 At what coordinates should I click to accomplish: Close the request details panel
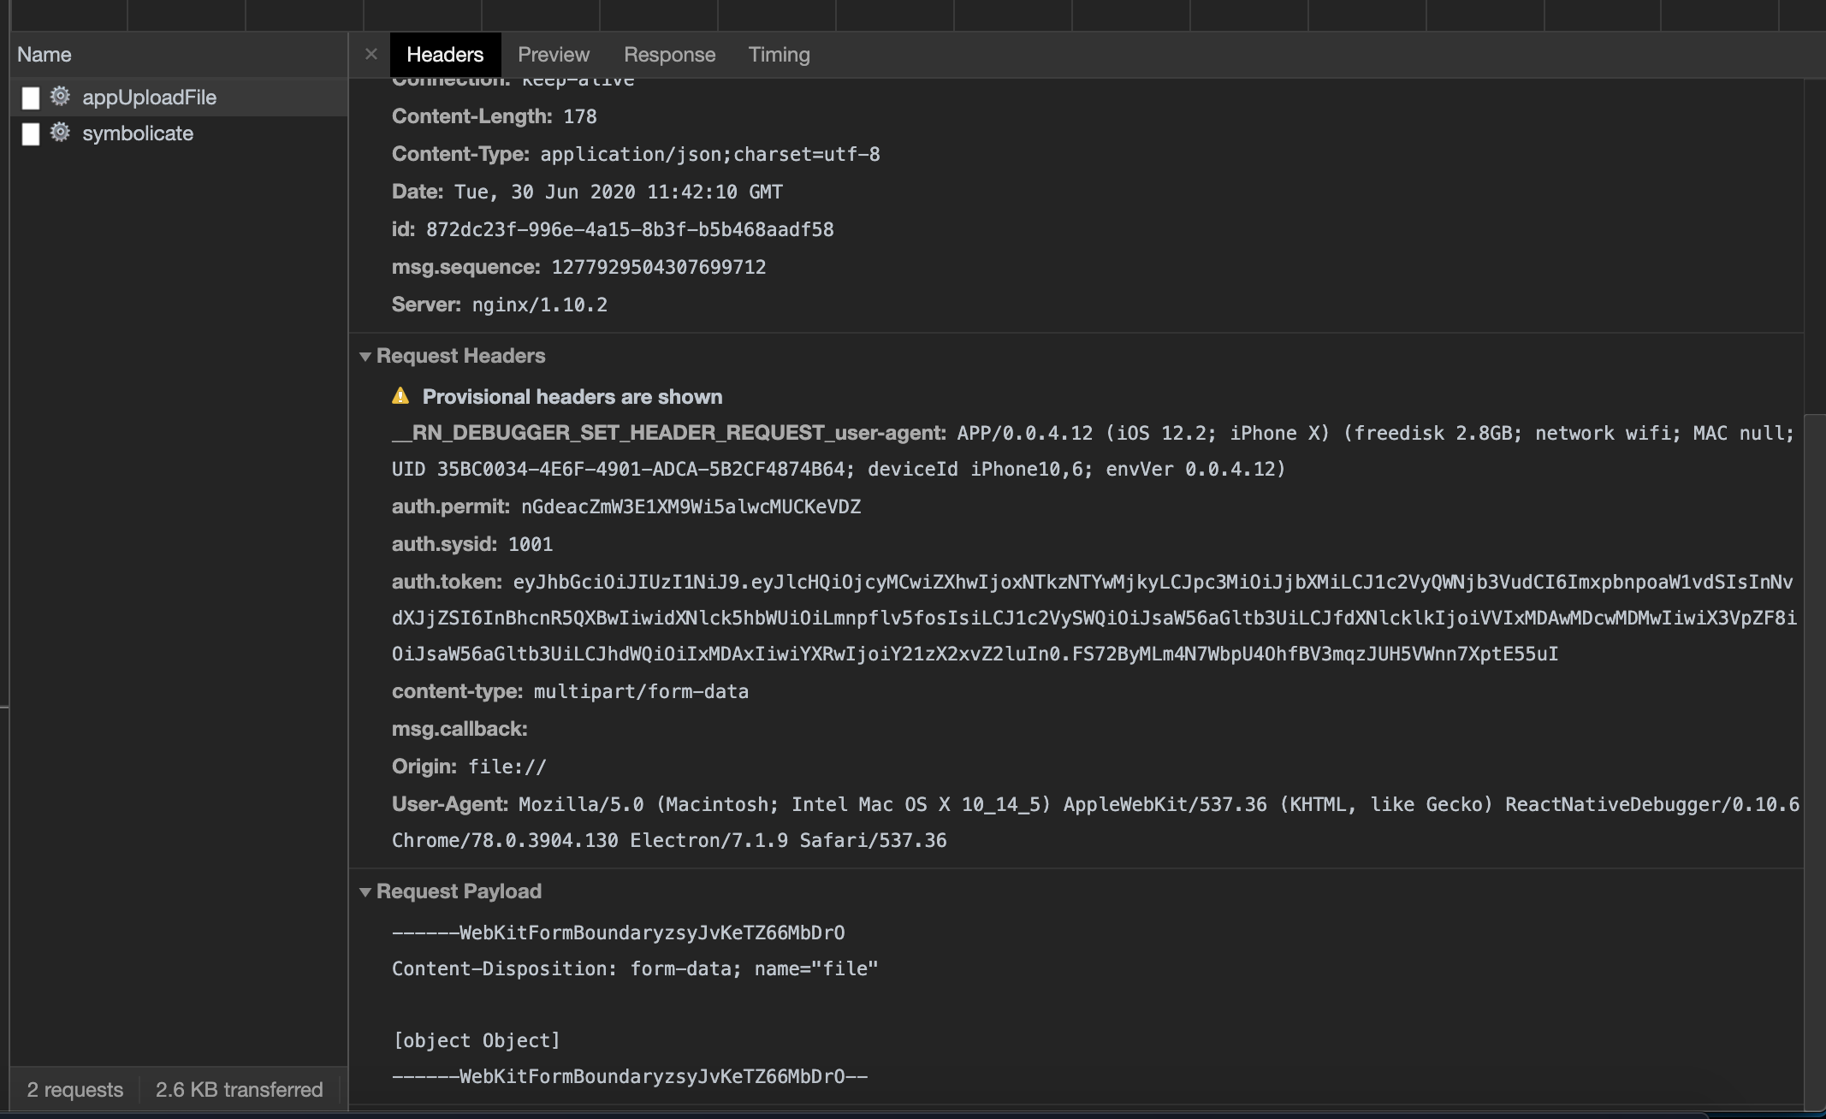point(371,54)
